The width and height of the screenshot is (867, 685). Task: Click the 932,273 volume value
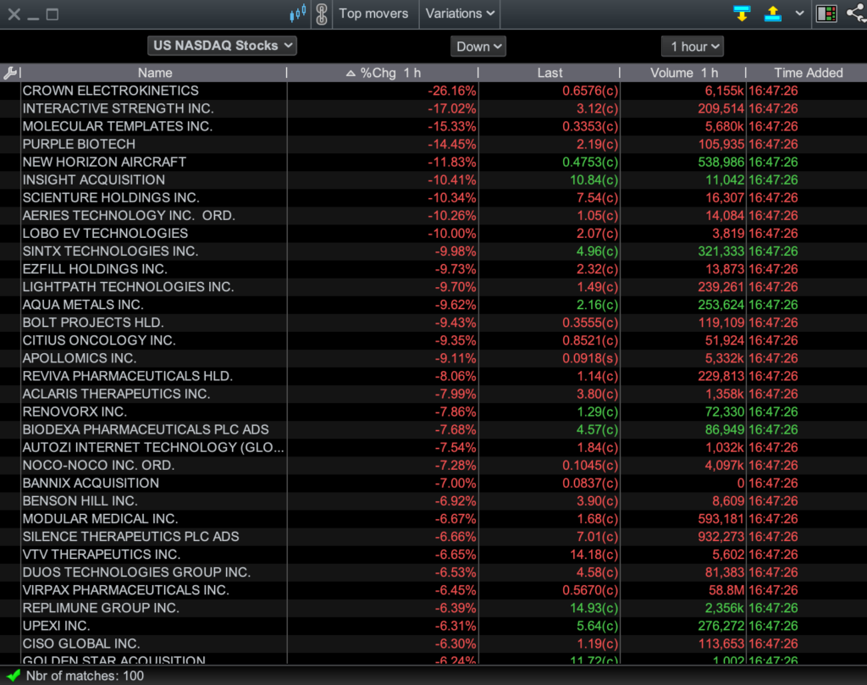721,537
